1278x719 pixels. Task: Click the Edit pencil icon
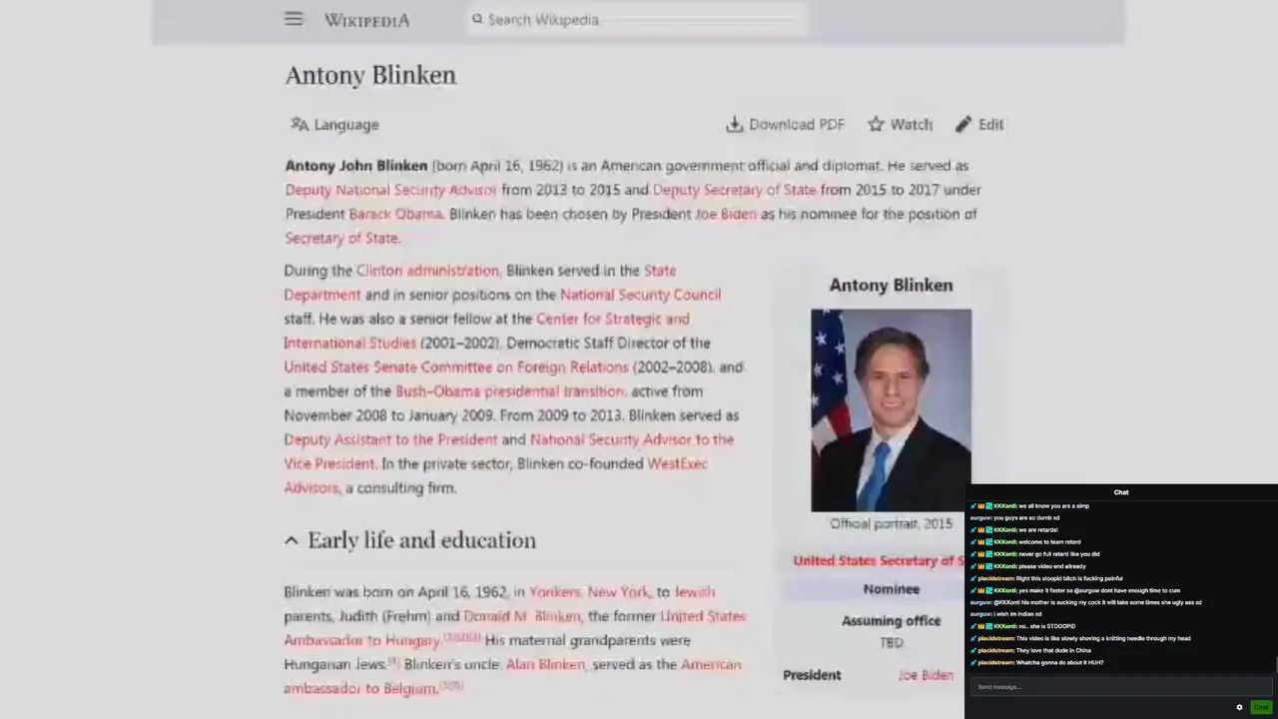962,124
